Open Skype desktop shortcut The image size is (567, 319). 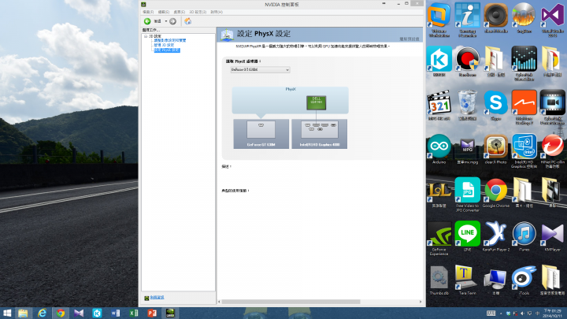496,105
